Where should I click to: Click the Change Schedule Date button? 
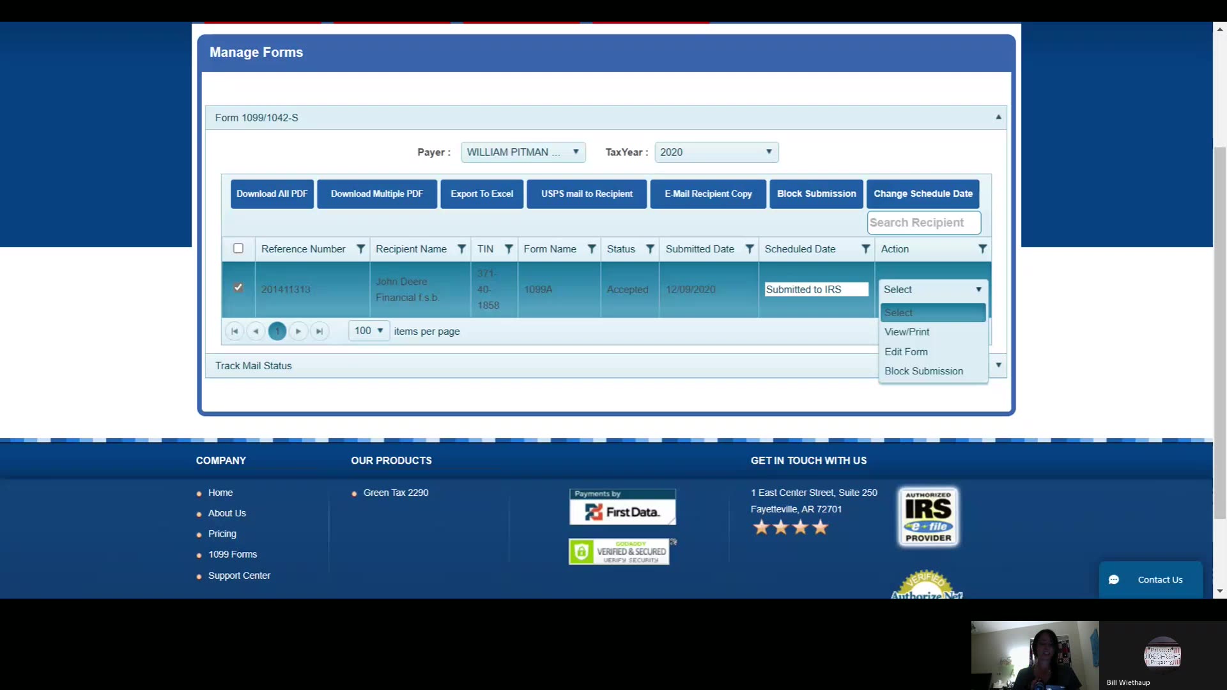pos(923,194)
